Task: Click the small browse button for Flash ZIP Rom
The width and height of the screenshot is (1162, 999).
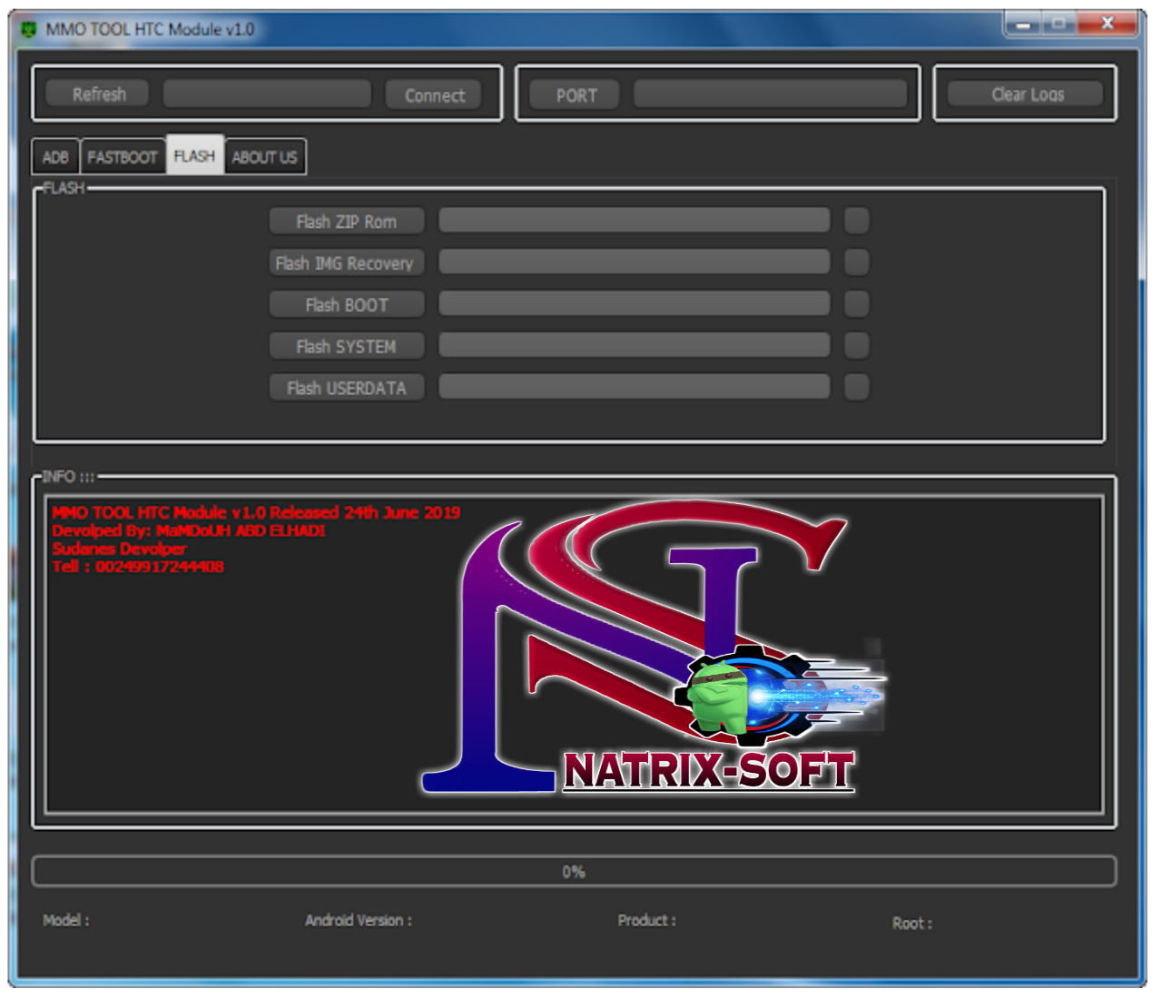Action: coord(857,221)
